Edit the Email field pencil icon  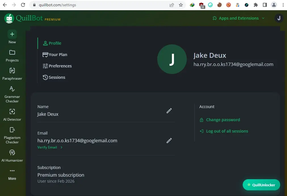click(169, 141)
